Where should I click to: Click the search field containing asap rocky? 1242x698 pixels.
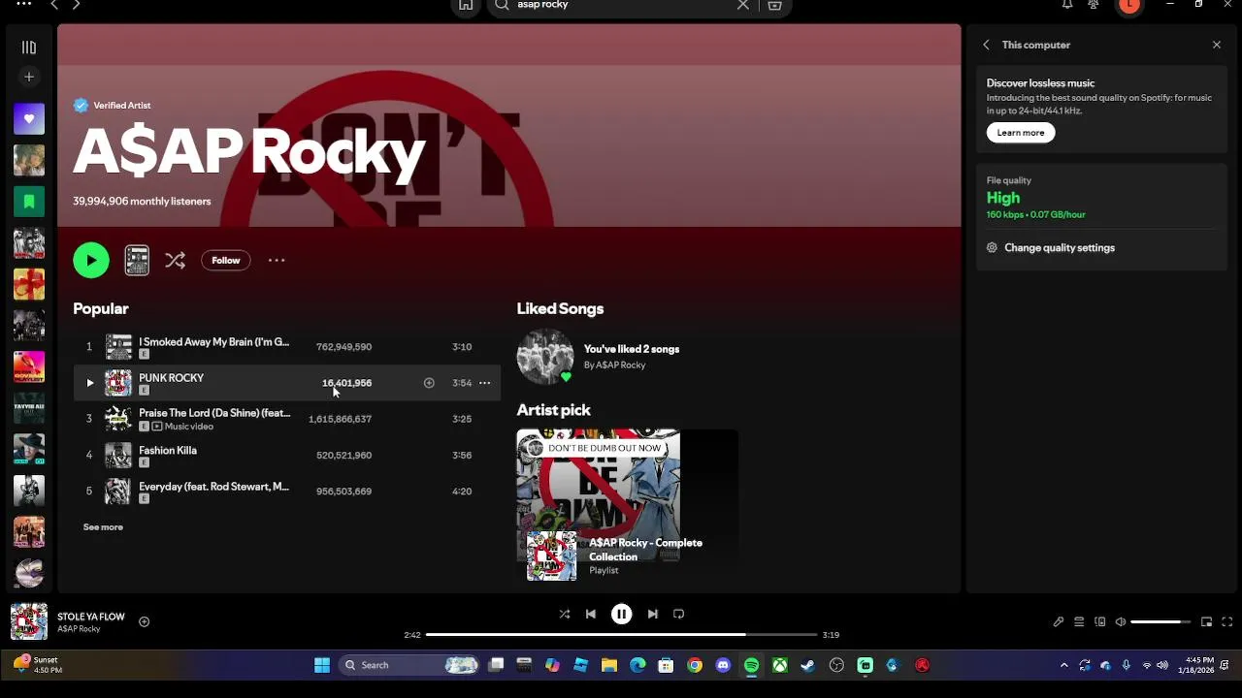[621, 5]
